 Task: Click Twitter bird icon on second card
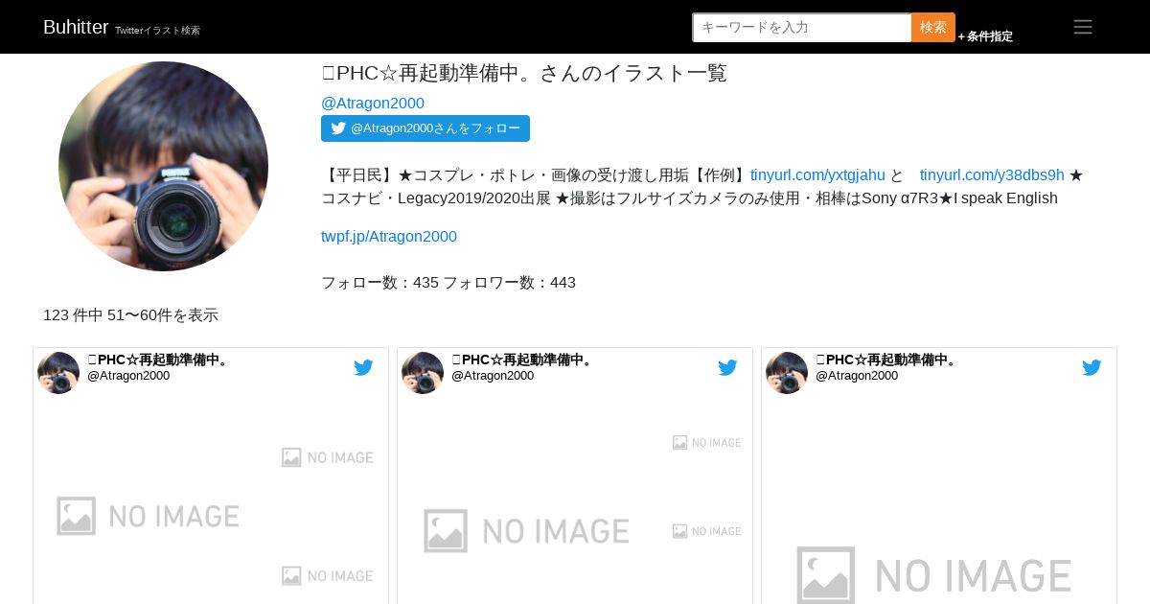click(x=727, y=367)
